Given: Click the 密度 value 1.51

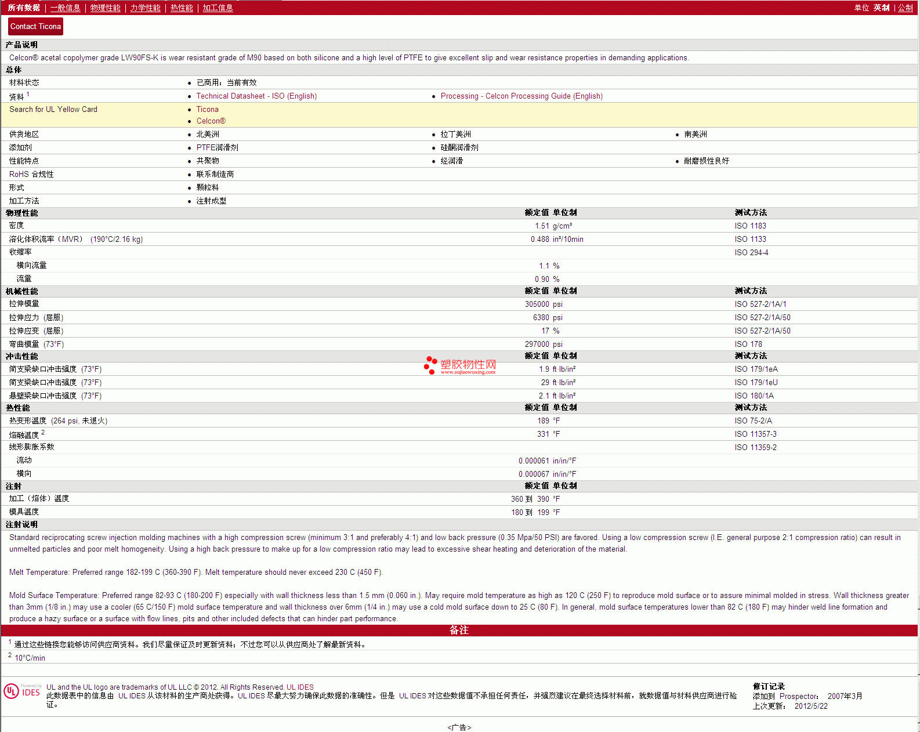Looking at the screenshot, I should 542,226.
